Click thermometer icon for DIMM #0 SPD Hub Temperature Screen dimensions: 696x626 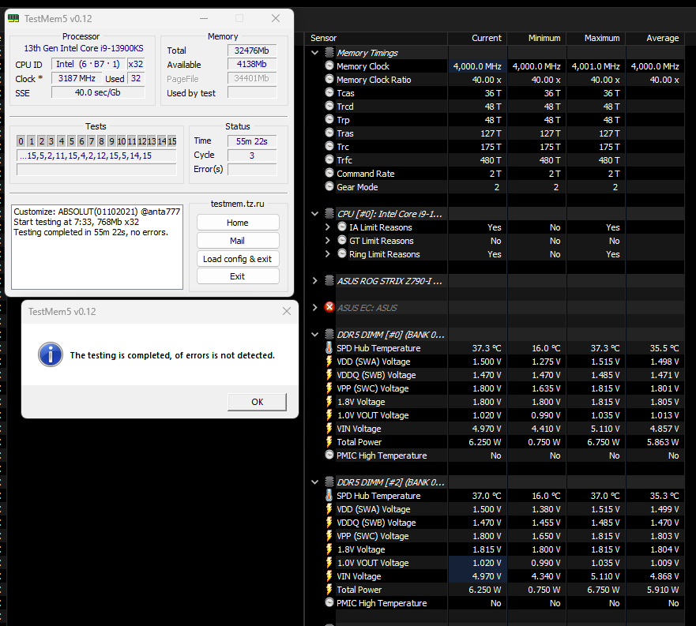[x=329, y=347]
